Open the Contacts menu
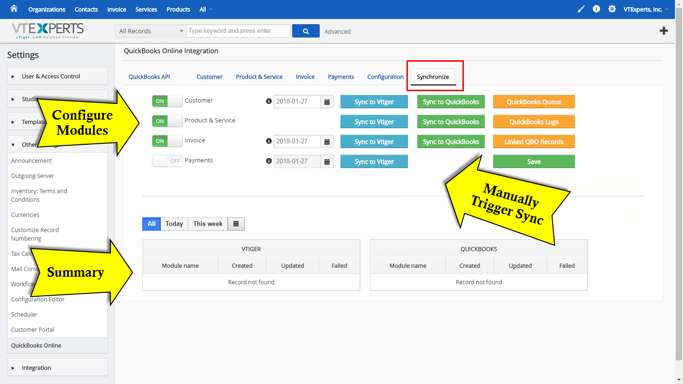 coord(86,9)
